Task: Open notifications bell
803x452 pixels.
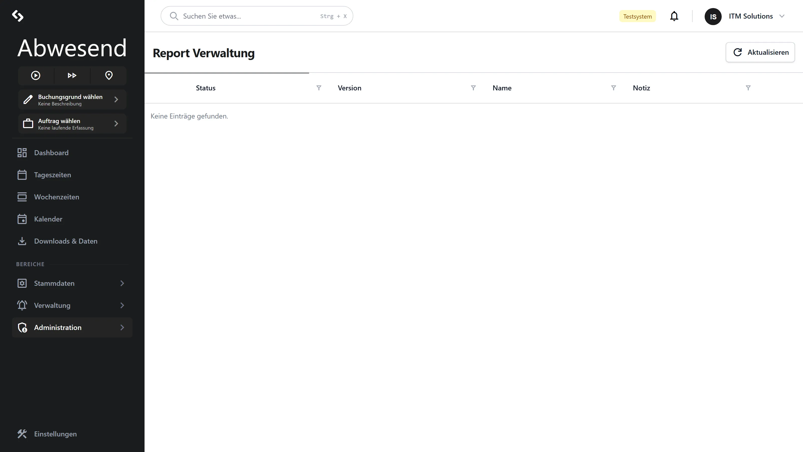Action: 674,16
